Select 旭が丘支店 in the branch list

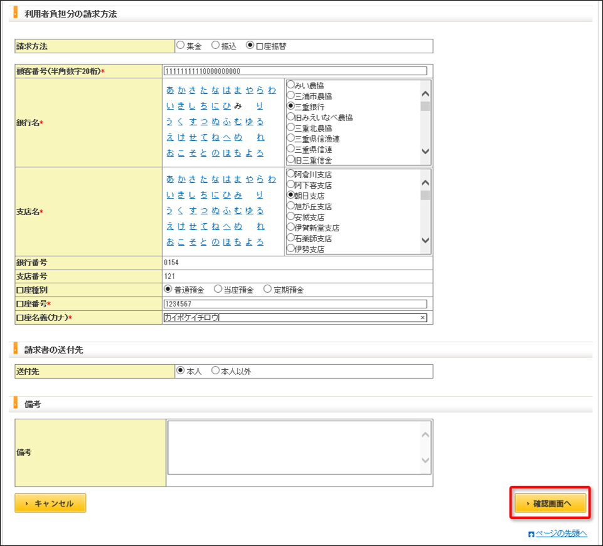coord(291,206)
